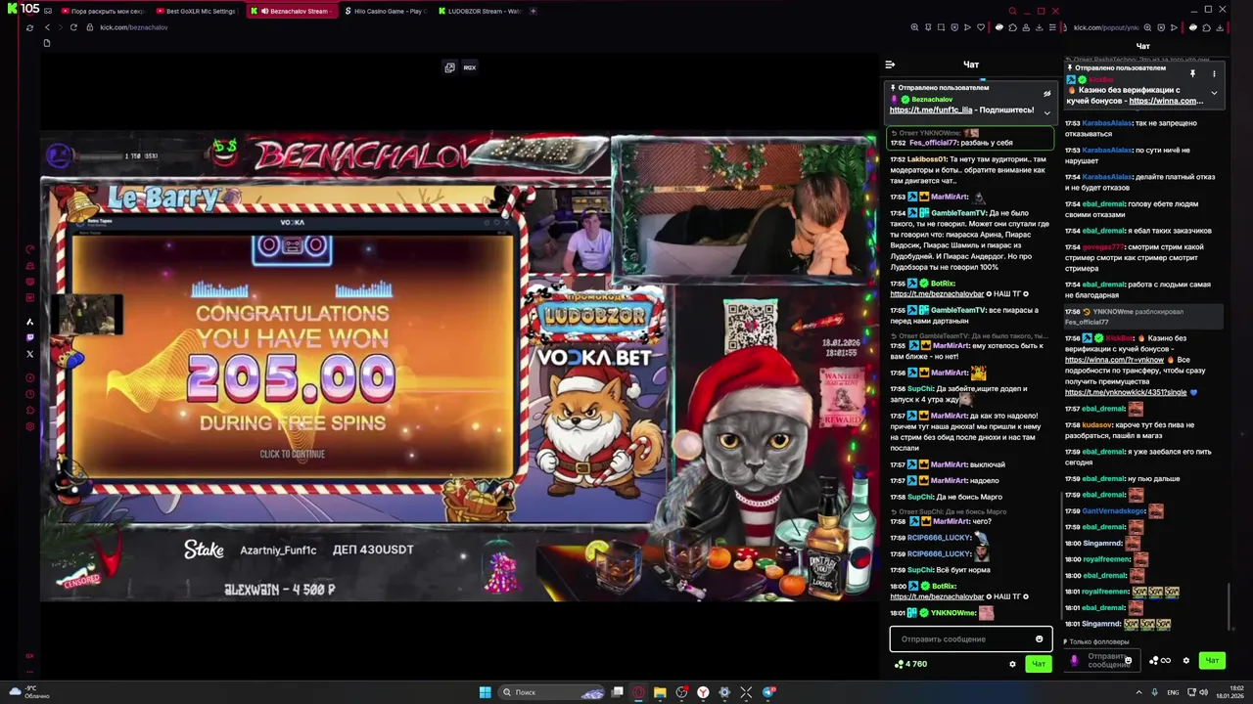This screenshot has height=704, width=1253.
Task: Expand the popout pinned message chevron
Action: 1214,93
